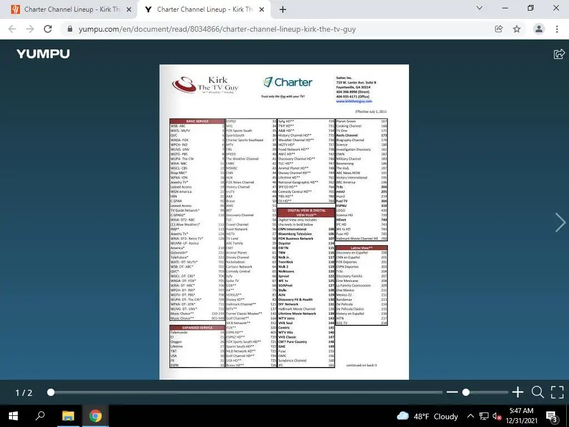Image resolution: width=569 pixels, height=427 pixels.
Task: Open a new browser tab
Action: tap(283, 9)
